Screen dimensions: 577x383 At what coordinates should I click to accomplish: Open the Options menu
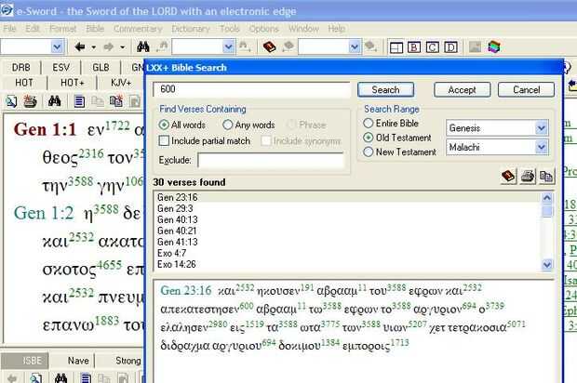tap(264, 29)
